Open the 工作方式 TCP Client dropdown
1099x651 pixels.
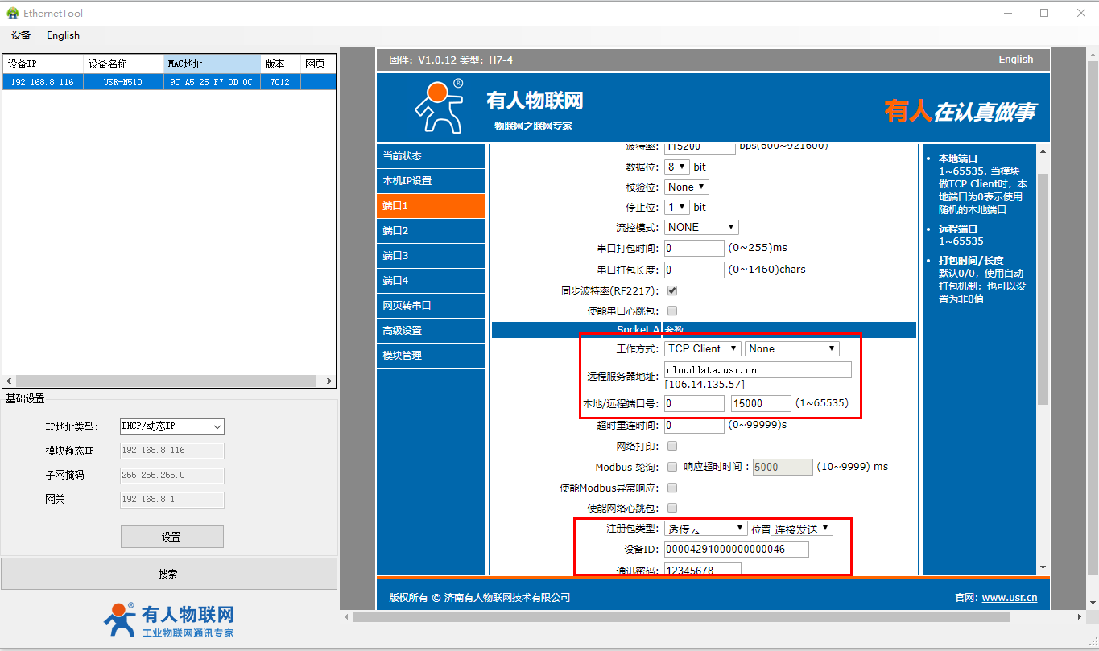pos(702,348)
